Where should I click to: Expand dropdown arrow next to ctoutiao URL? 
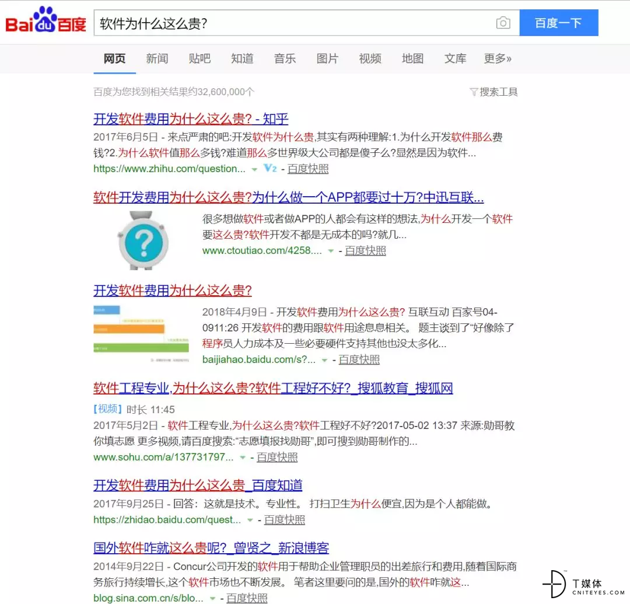tap(331, 251)
